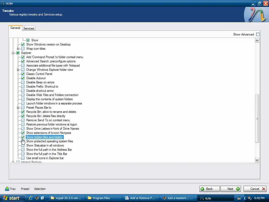Screen dimensions: 269x202
Task: Click the Internet Explorer quick launch icon
Action: point(31,198)
